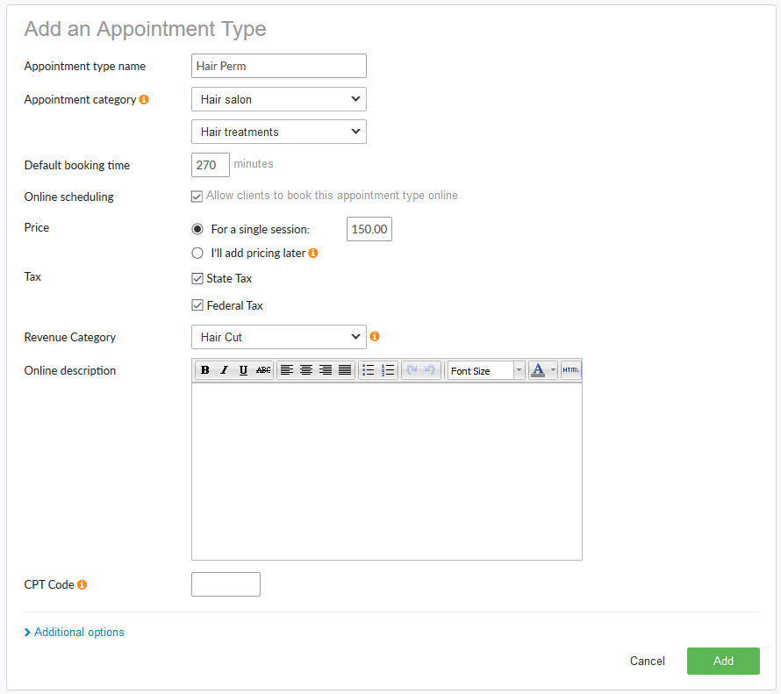Uncheck the State Tax checkbox
The image size is (781, 694).
(x=197, y=278)
